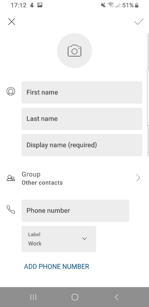
Task: Focus the Last name field
Action: click(x=82, y=119)
